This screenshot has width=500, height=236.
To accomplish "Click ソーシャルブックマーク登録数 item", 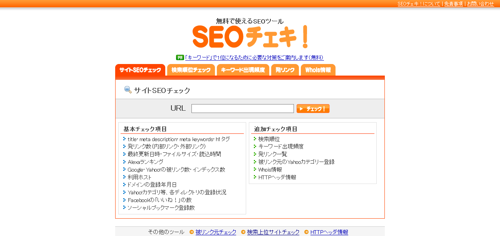I will [161, 207].
